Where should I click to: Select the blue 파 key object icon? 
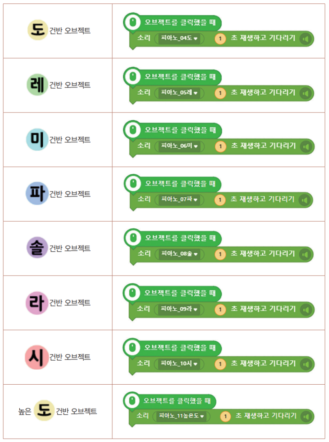37,194
